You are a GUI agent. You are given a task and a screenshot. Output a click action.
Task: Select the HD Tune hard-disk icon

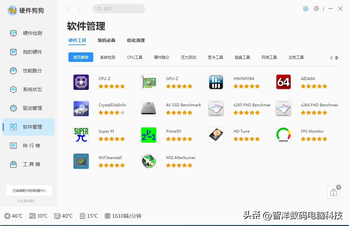[216, 135]
